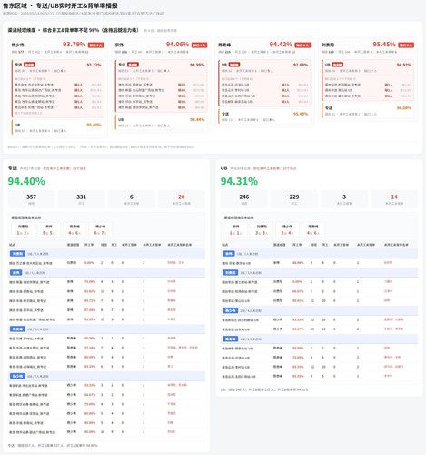Collapse the blue 陈春峰 group in UB table
Screen dimensions: 426x455
click(319, 339)
